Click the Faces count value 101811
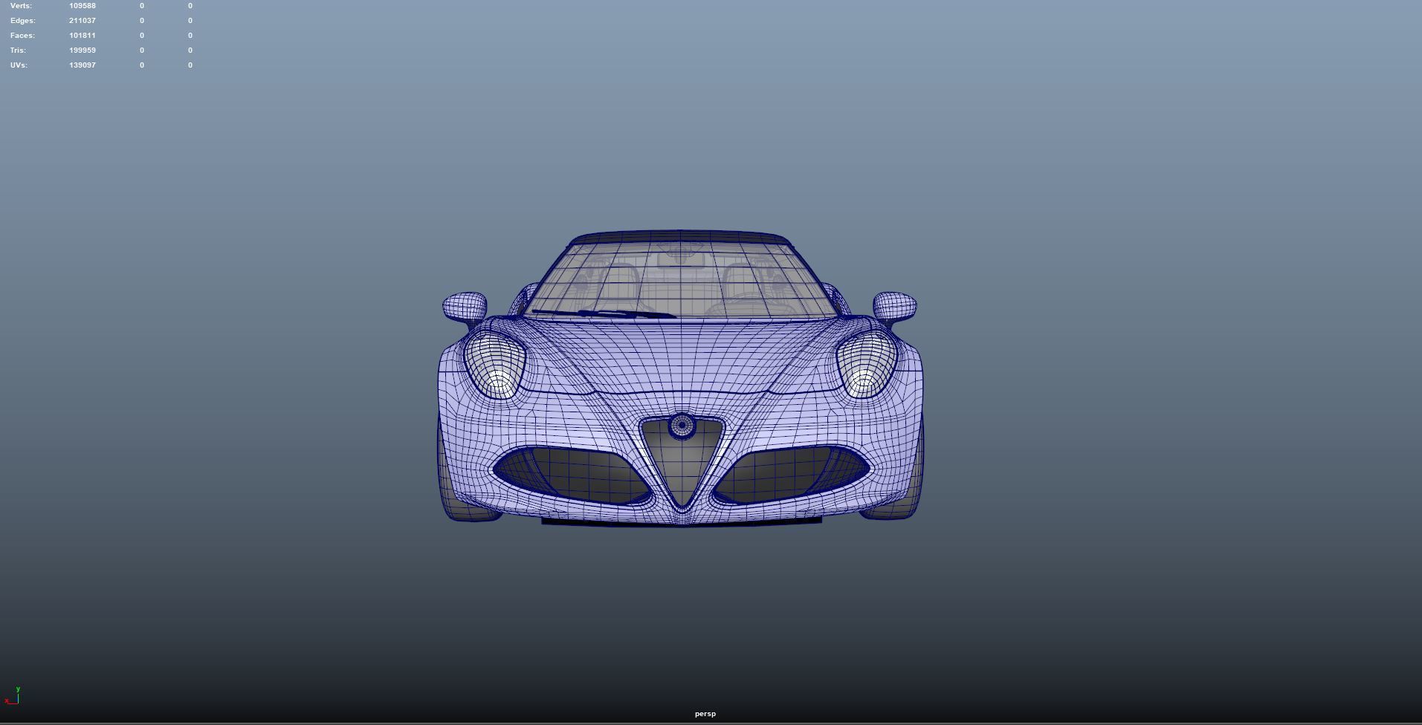Image resolution: width=1422 pixels, height=725 pixels. [83, 36]
